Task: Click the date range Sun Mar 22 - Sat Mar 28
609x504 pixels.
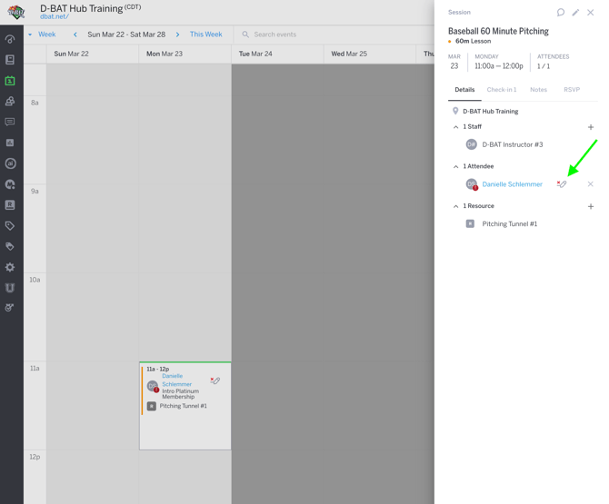Action: click(x=126, y=35)
